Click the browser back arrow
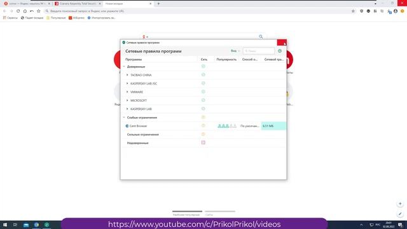 point(4,11)
